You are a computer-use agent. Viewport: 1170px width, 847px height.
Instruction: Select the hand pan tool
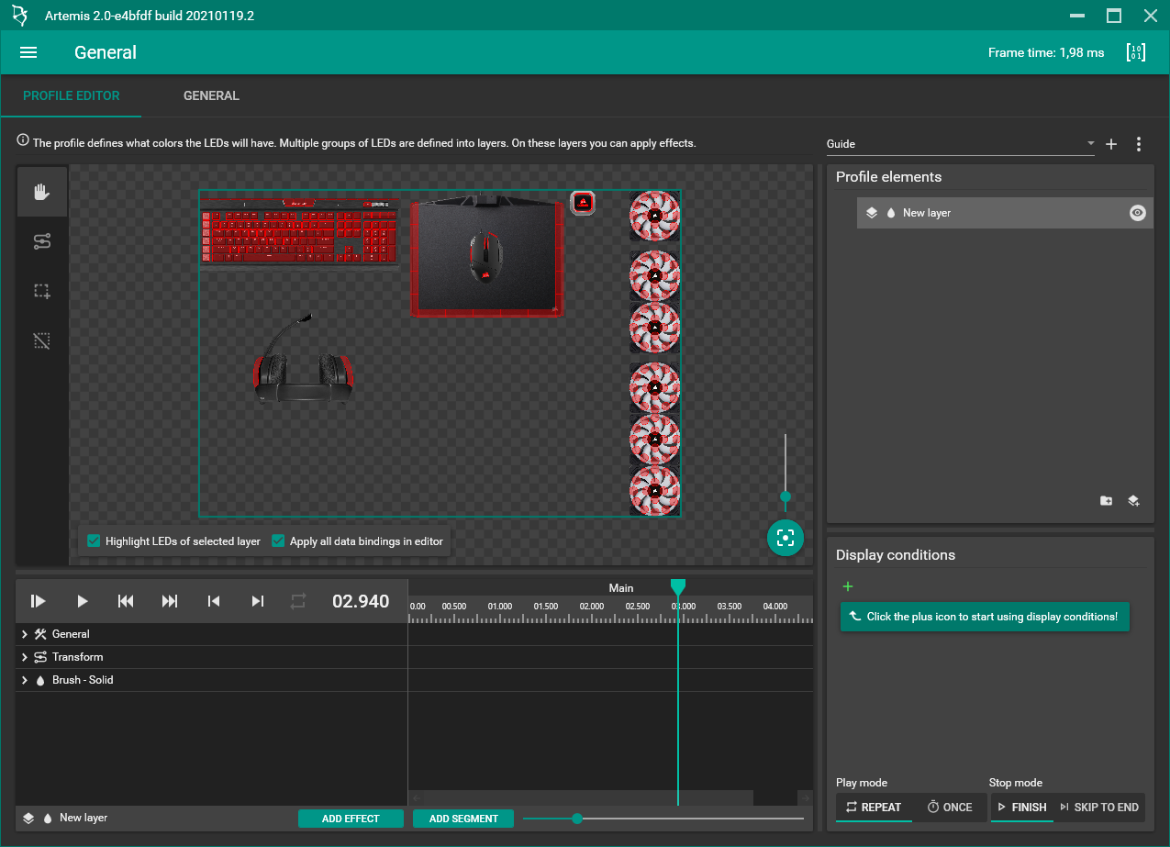(x=41, y=192)
